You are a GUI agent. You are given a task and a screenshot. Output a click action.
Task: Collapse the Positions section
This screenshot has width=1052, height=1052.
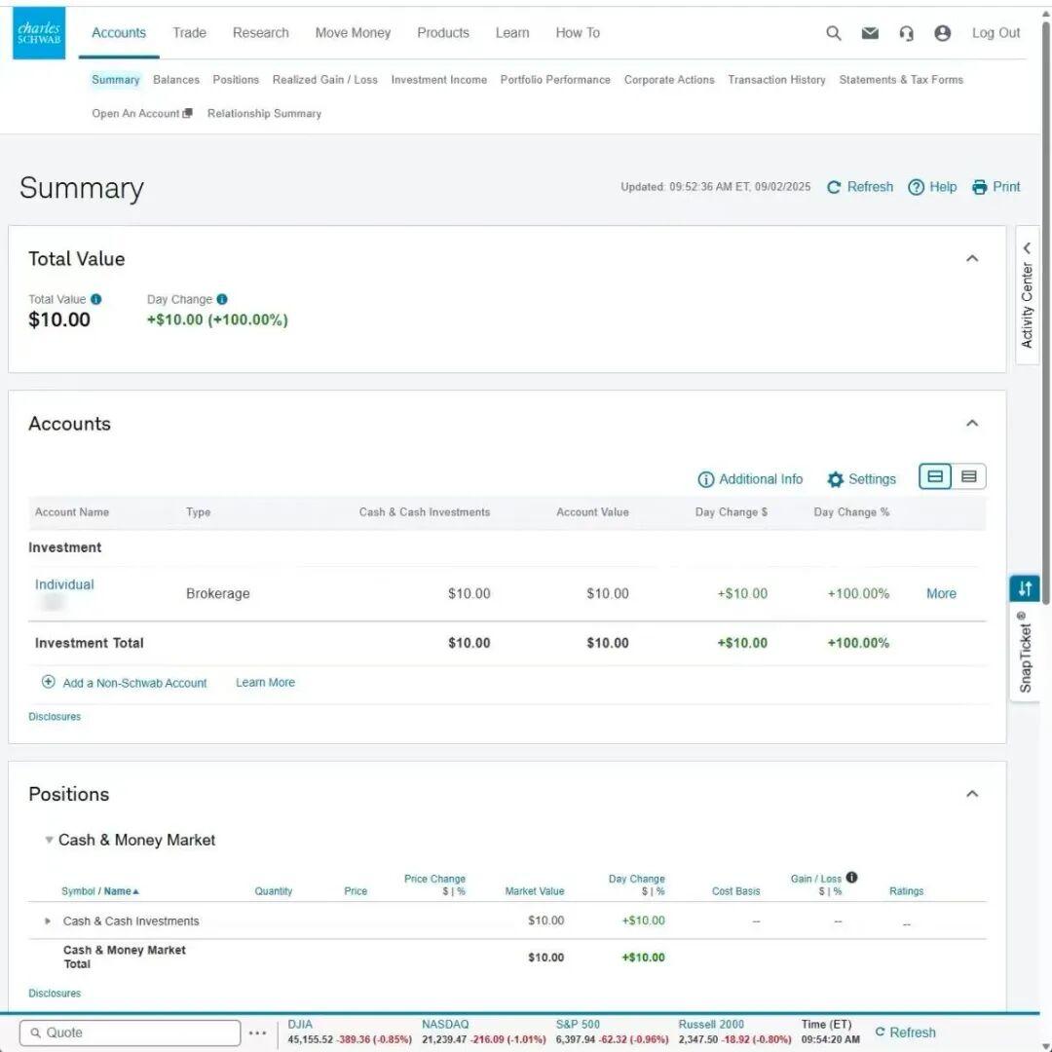[x=972, y=794]
